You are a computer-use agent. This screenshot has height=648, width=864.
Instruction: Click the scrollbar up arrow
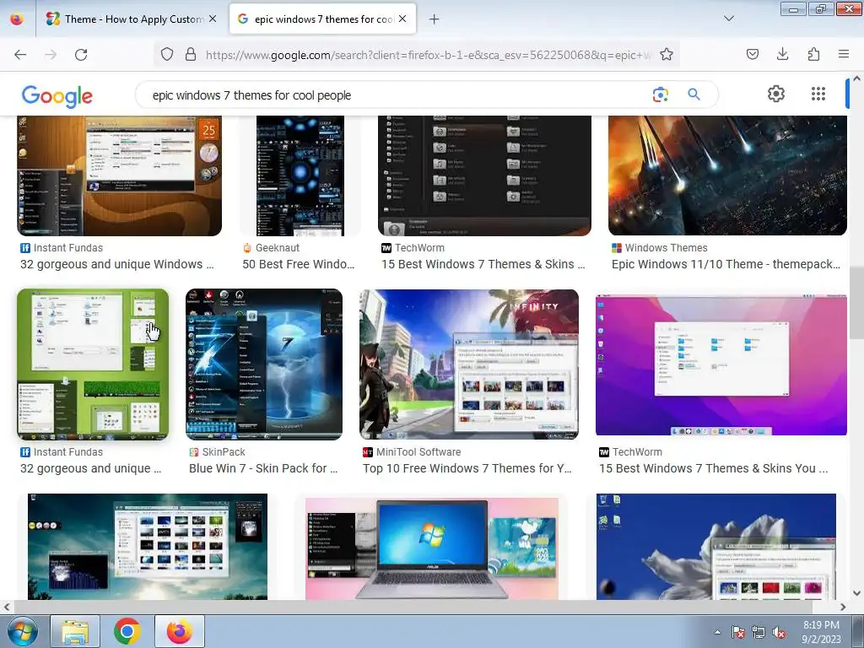click(857, 78)
